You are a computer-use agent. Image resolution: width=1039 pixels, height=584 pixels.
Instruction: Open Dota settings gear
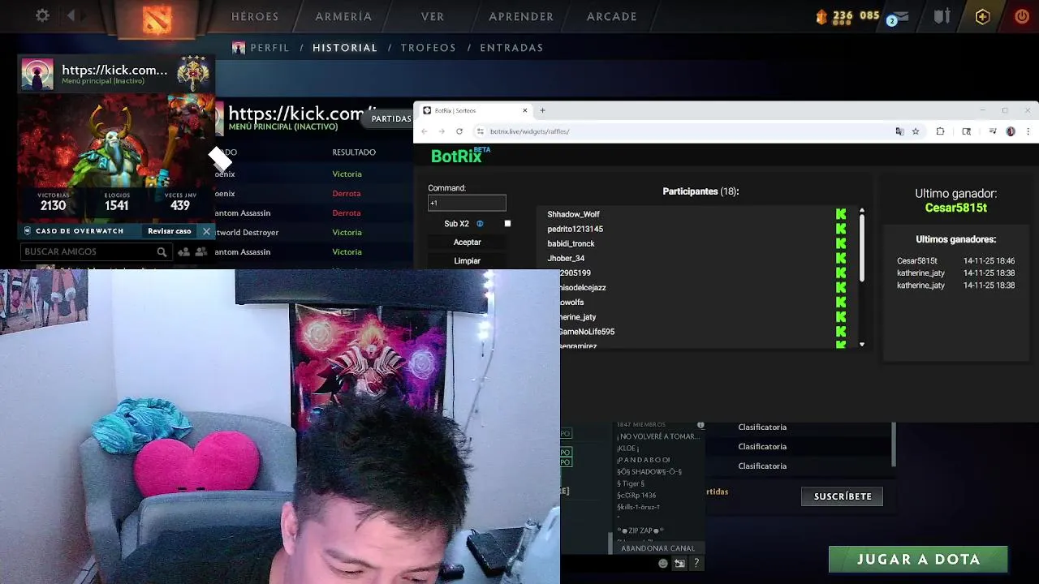(42, 15)
